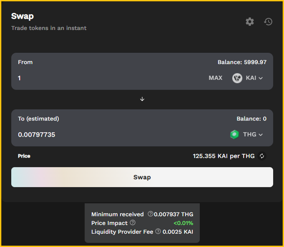Click Trade tokens in an instant subtitle
The width and height of the screenshot is (284, 247).
(x=49, y=28)
